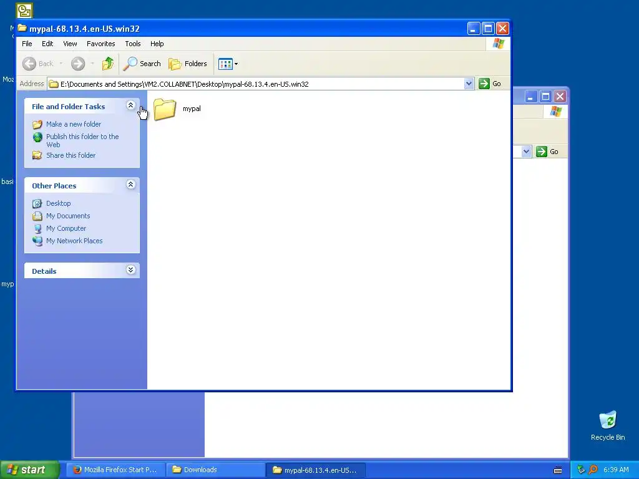Switch to Downloads taskbar button
This screenshot has width=639, height=479.
coord(215,470)
